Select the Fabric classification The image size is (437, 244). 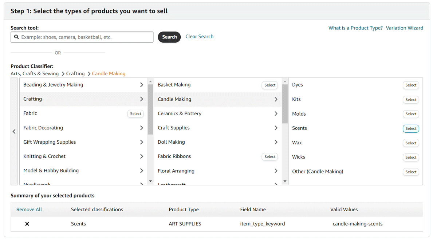135,113
